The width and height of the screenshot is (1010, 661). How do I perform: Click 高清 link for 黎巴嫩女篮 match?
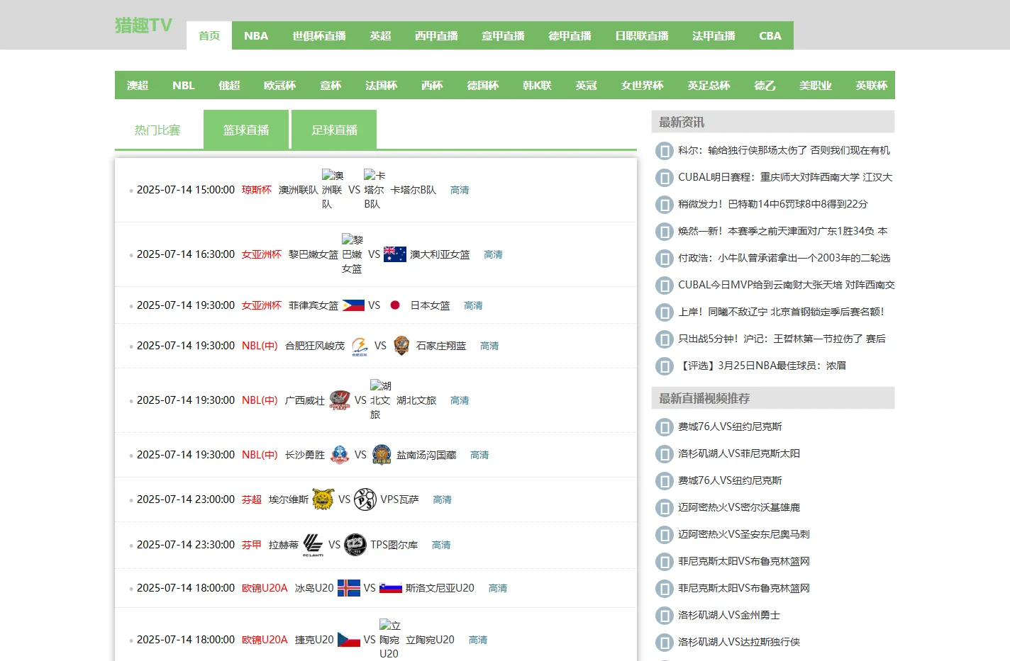coord(493,254)
